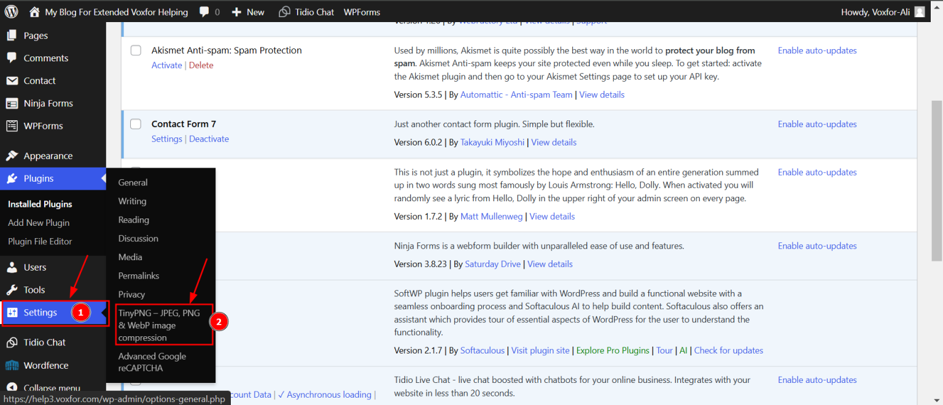Open Comments using its sidebar icon
Image resolution: width=943 pixels, height=405 pixels.
[11, 58]
